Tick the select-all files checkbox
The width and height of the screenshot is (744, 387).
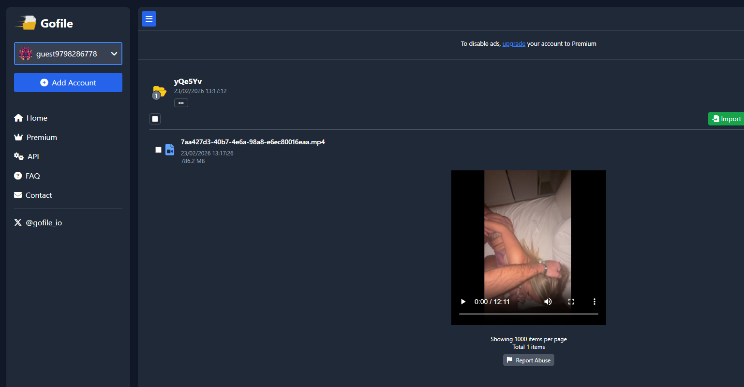[x=155, y=119]
